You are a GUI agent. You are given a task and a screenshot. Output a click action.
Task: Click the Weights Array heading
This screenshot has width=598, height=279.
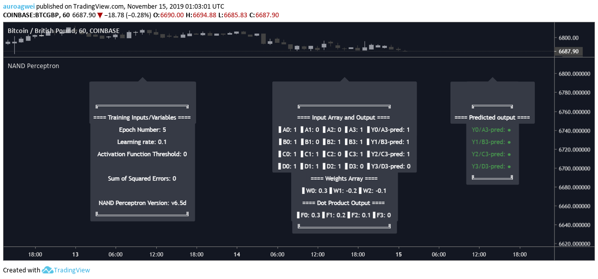pyautogui.click(x=344, y=178)
